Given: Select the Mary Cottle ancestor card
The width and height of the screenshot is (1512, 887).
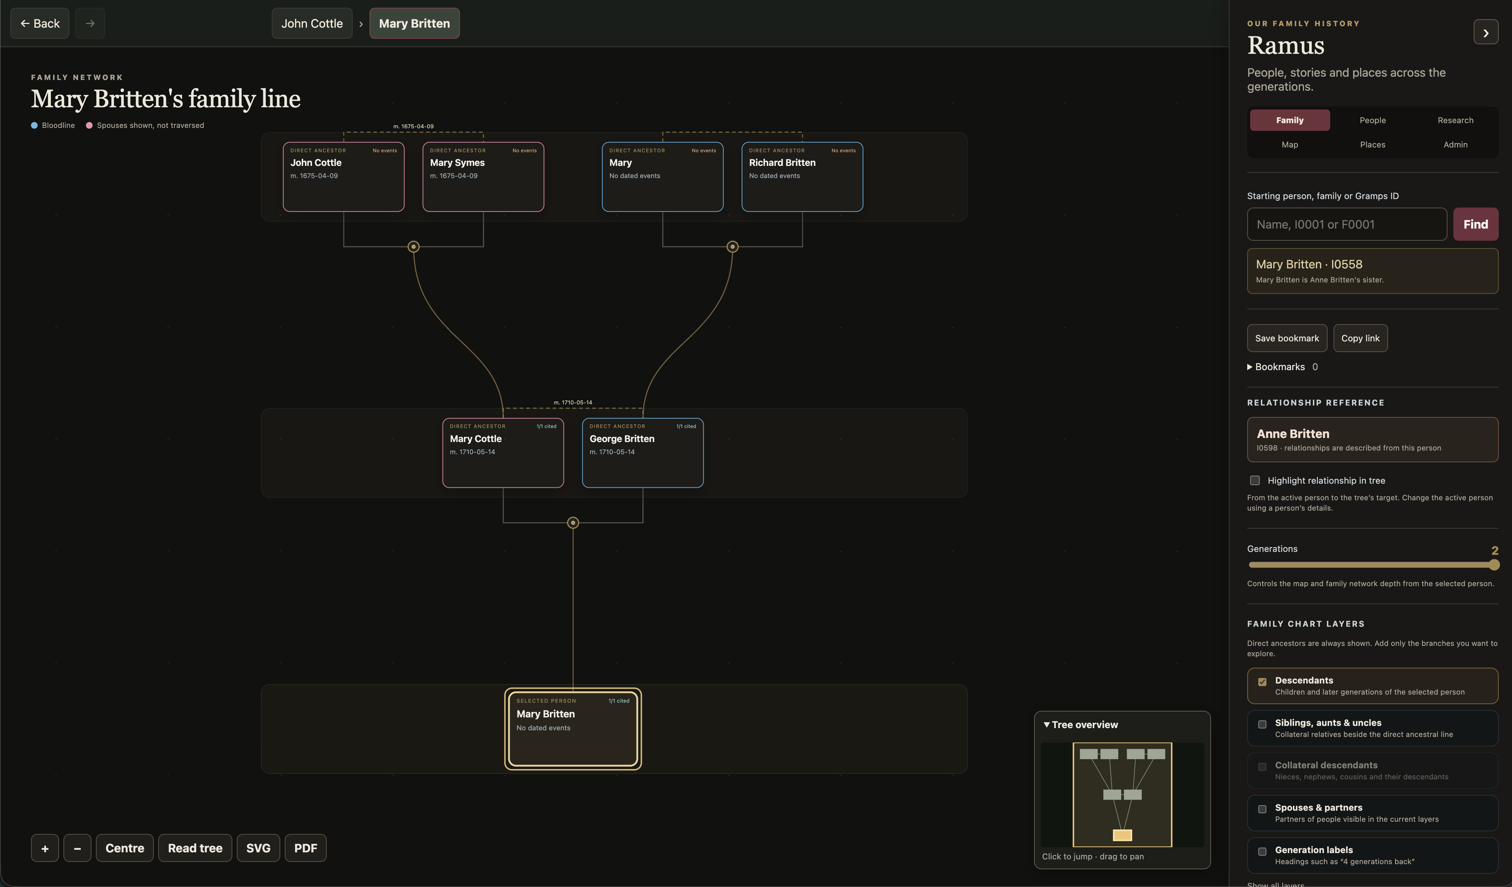Looking at the screenshot, I should [503, 453].
